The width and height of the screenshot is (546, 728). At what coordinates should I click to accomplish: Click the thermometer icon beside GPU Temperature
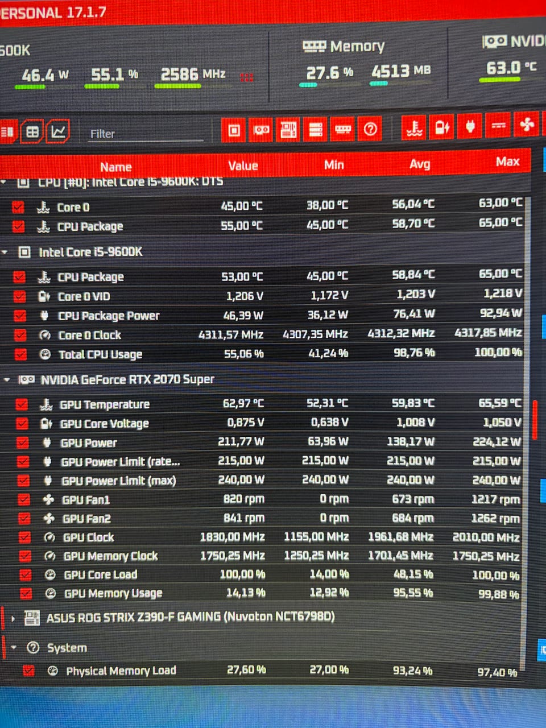coord(46,404)
